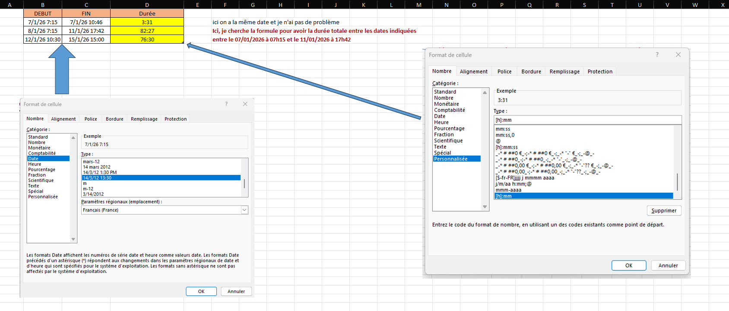The width and height of the screenshot is (729, 311).
Task: Open the Bordure tab in left dialog
Action: pyautogui.click(x=114, y=119)
